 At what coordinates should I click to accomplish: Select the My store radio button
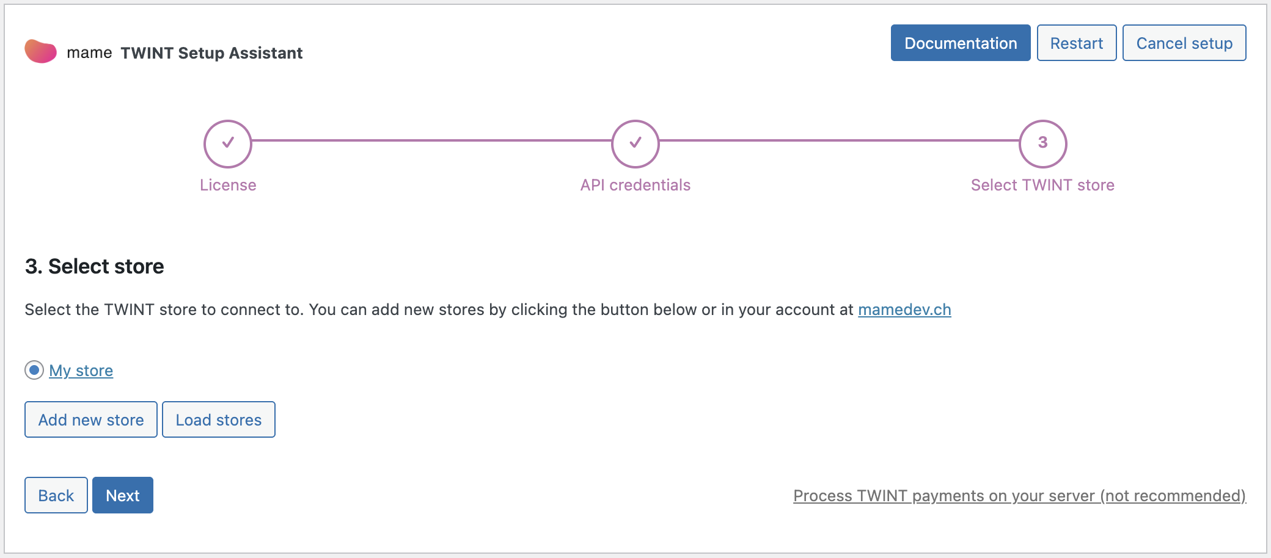34,370
